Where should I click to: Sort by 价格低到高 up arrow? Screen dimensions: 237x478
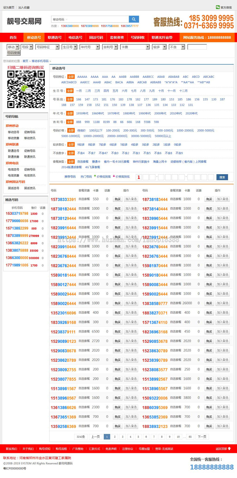102,177
